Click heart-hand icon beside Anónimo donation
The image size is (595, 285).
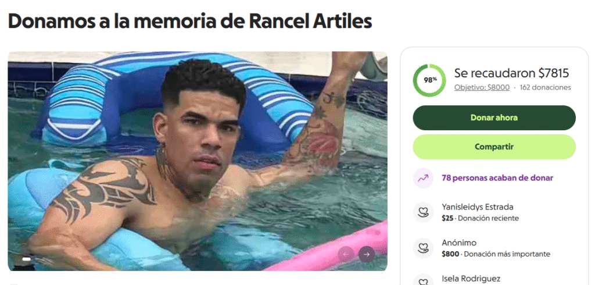(x=423, y=248)
